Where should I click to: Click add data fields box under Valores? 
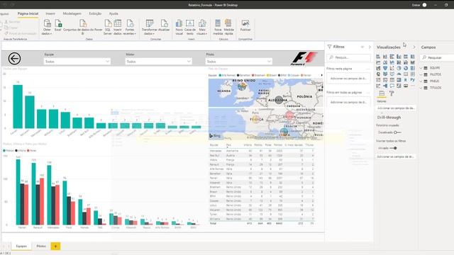(x=396, y=108)
